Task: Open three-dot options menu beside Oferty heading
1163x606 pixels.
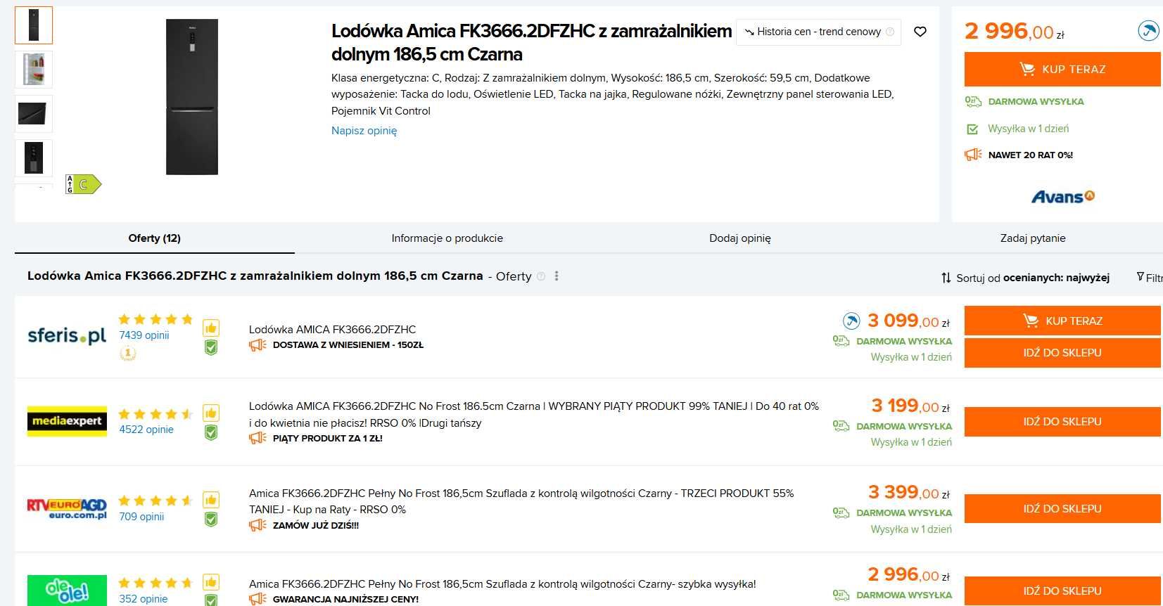Action: pyautogui.click(x=557, y=276)
